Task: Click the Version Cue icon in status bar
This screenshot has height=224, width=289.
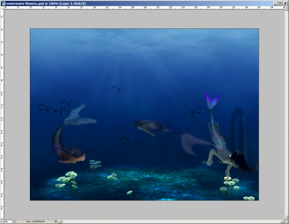Action: (14, 222)
